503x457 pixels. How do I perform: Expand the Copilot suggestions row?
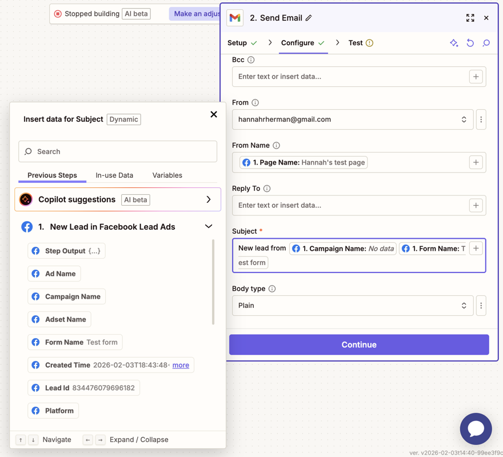click(209, 199)
